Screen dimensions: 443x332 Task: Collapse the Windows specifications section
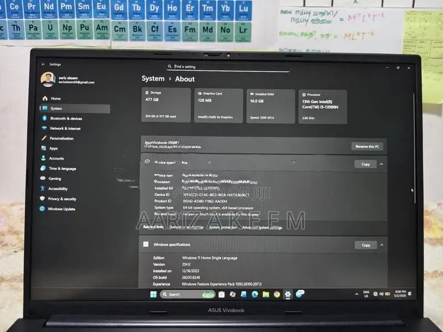point(382,245)
